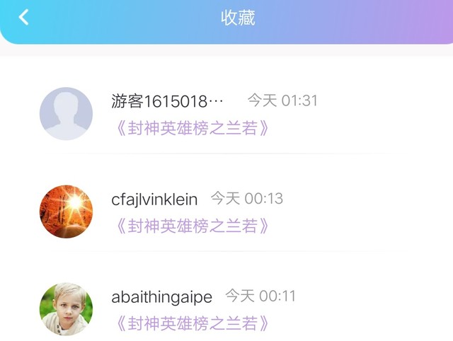Open 《封神英雄榜之兰若》 link under cfajlvinklein
The width and height of the screenshot is (453, 341).
pos(191,226)
